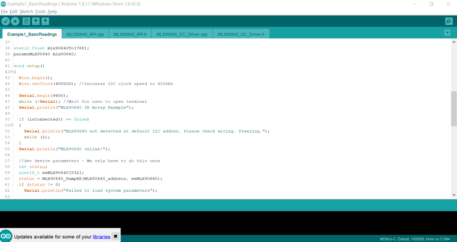Click on while (1); line
457x242 pixels.
37,137
